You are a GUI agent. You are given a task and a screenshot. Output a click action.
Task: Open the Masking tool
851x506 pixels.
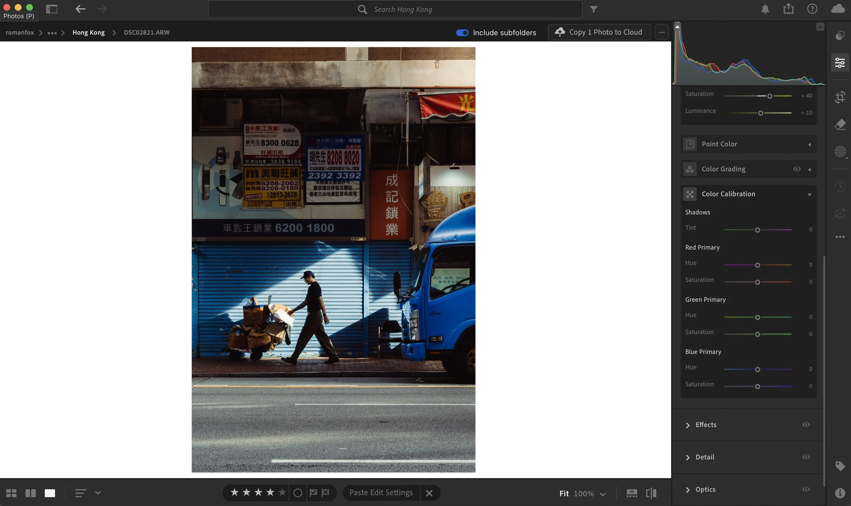tap(840, 151)
